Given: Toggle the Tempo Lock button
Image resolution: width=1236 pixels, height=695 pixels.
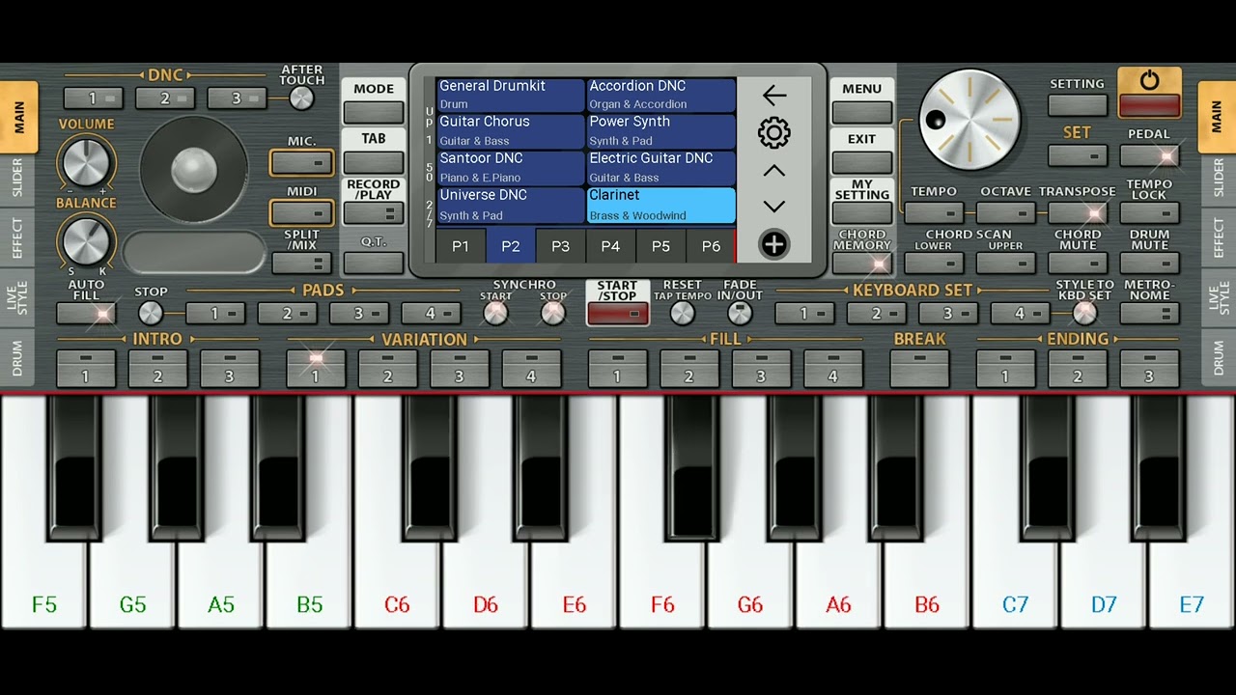Looking at the screenshot, I should click(1149, 212).
